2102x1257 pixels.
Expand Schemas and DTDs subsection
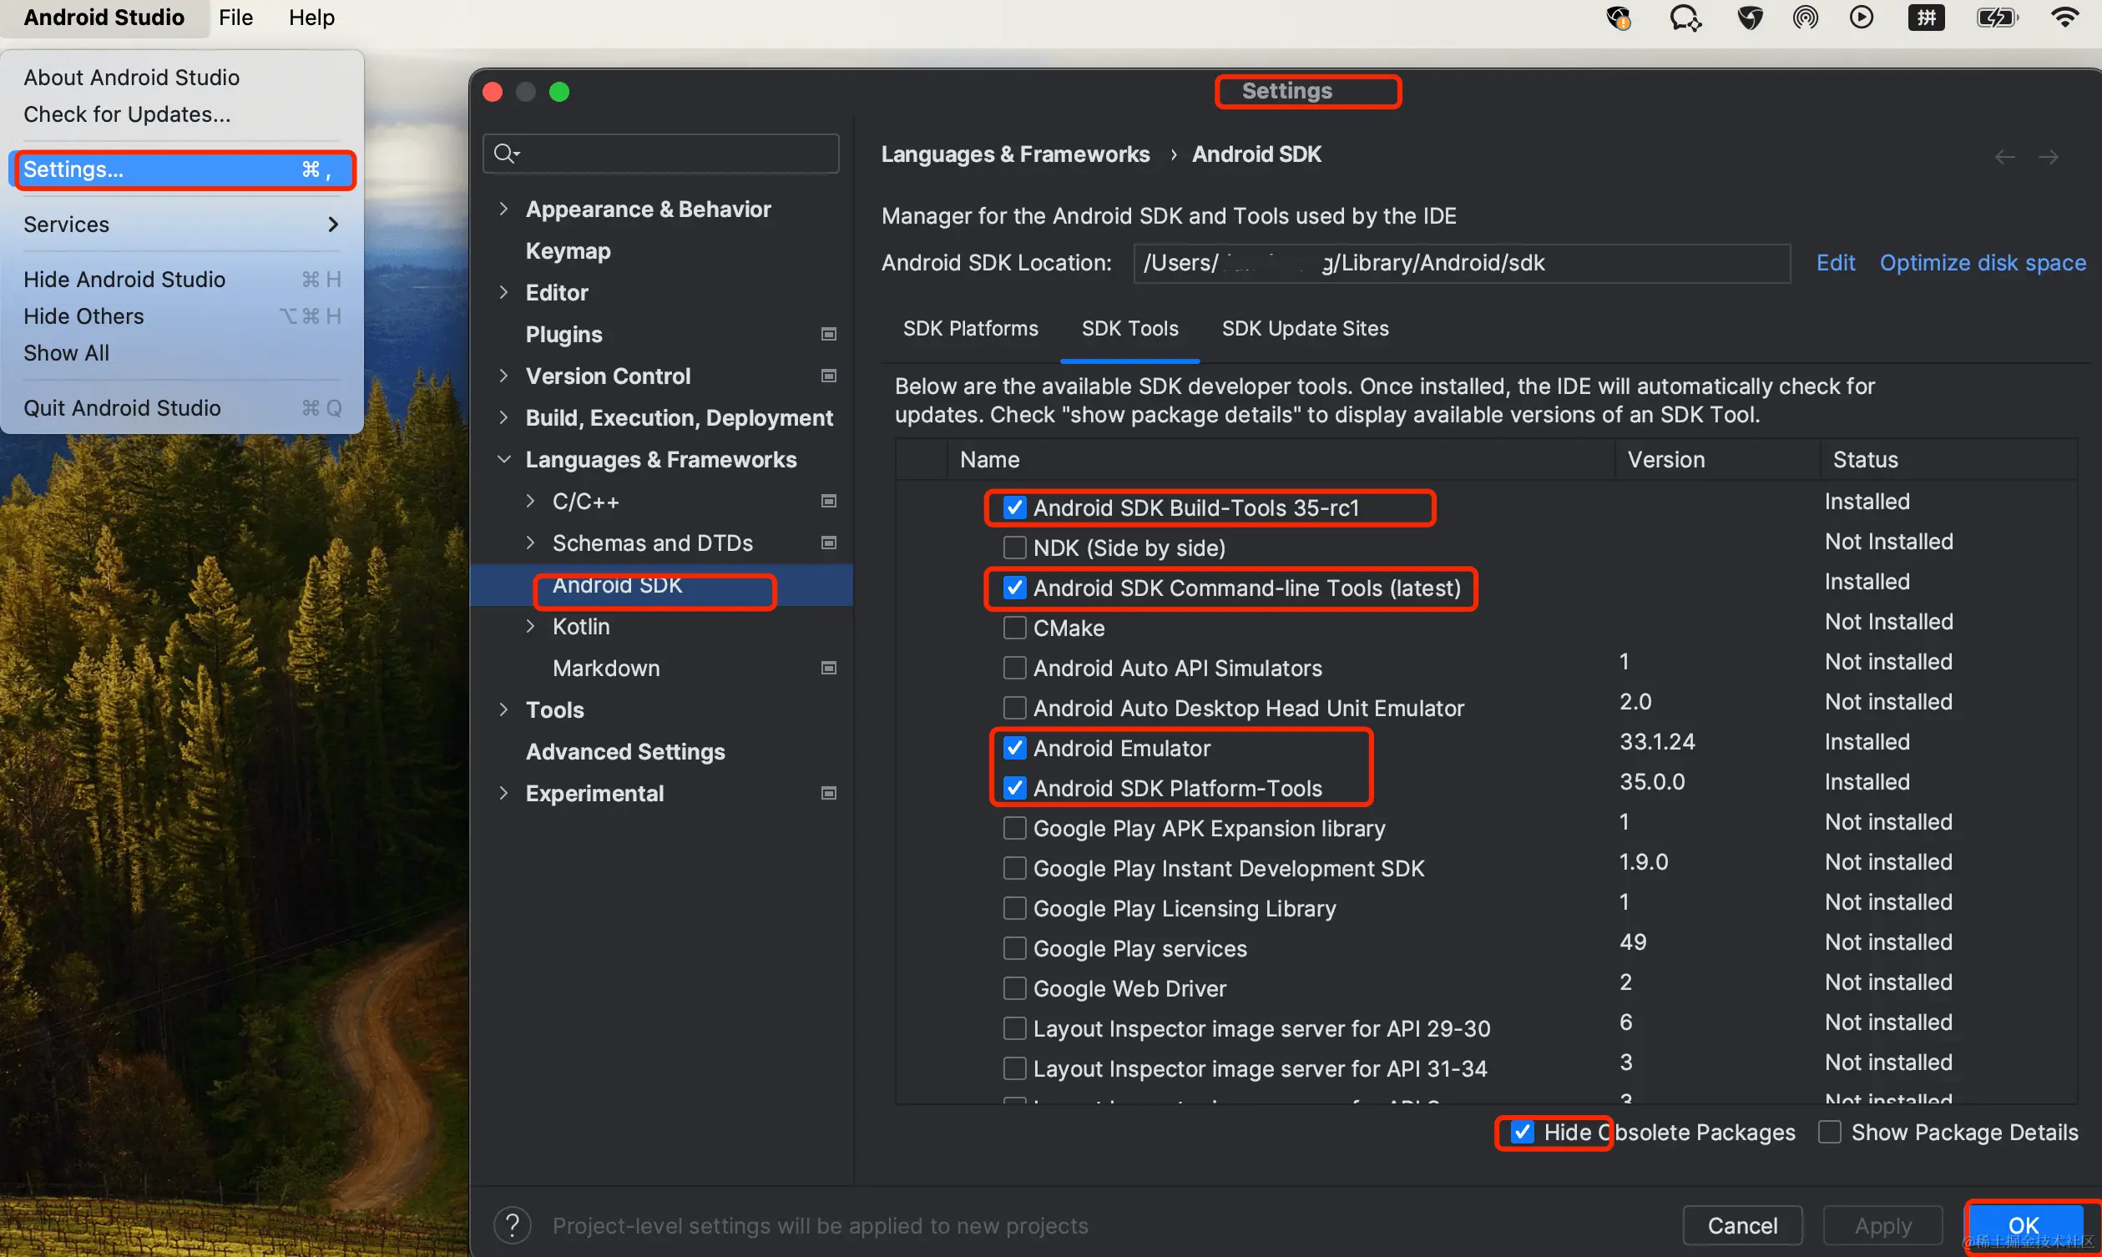531,542
